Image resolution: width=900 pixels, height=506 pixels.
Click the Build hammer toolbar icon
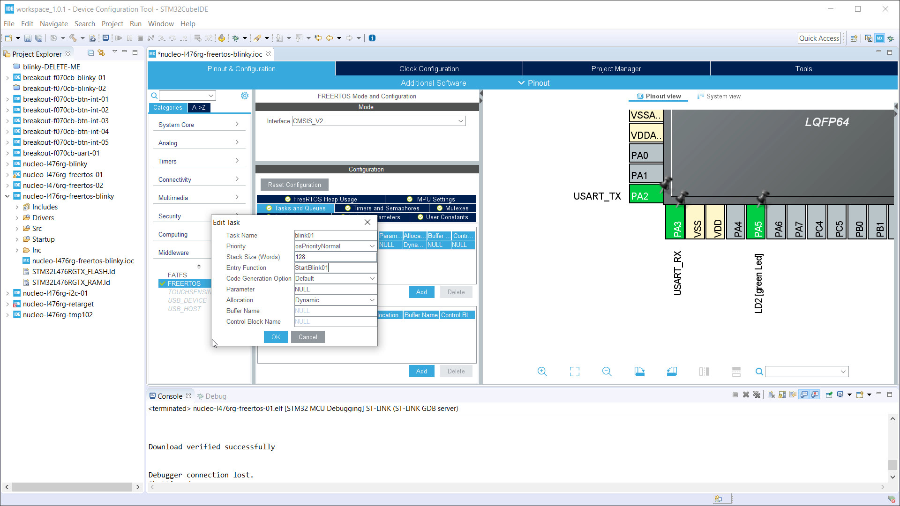pyautogui.click(x=73, y=38)
